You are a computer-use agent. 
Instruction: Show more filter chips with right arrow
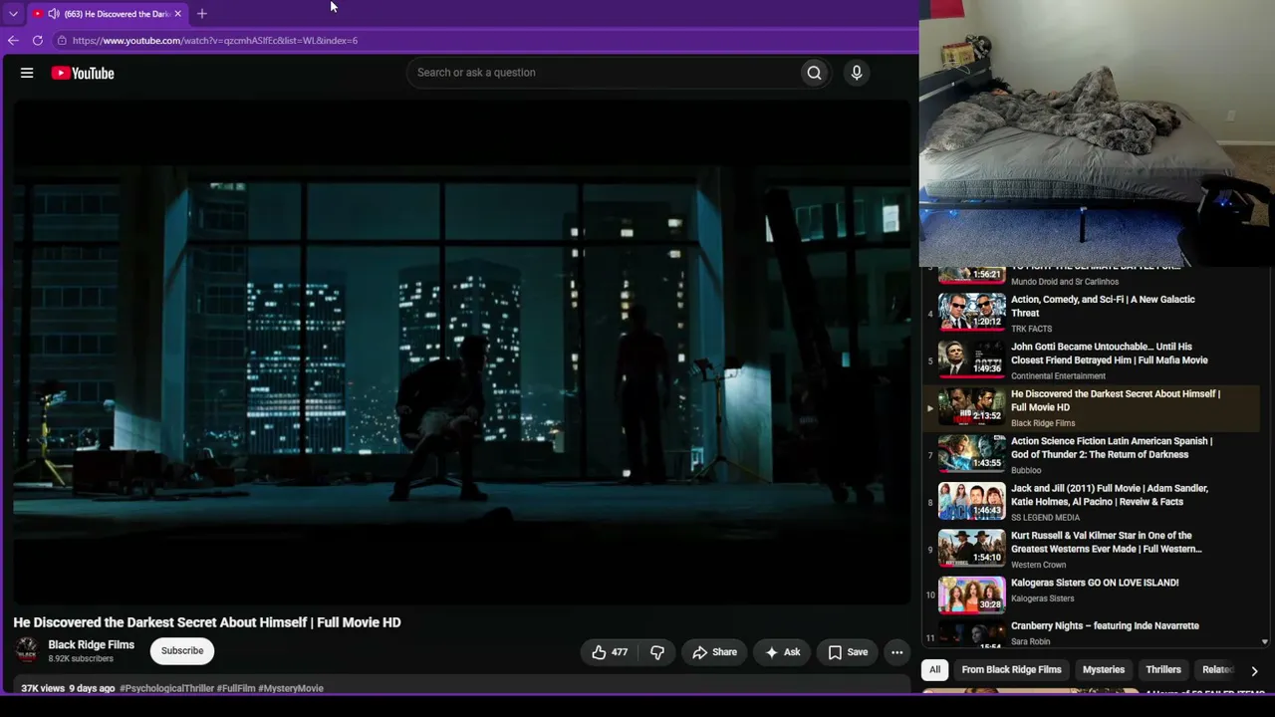1254,670
